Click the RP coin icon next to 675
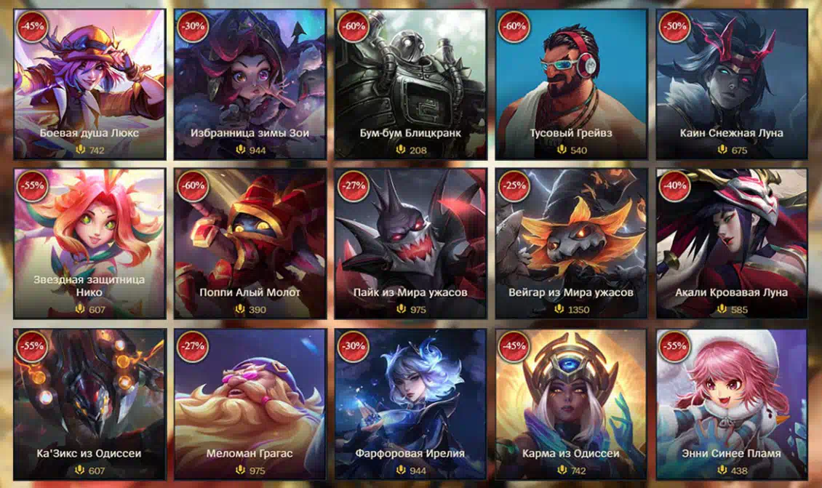 pos(722,150)
